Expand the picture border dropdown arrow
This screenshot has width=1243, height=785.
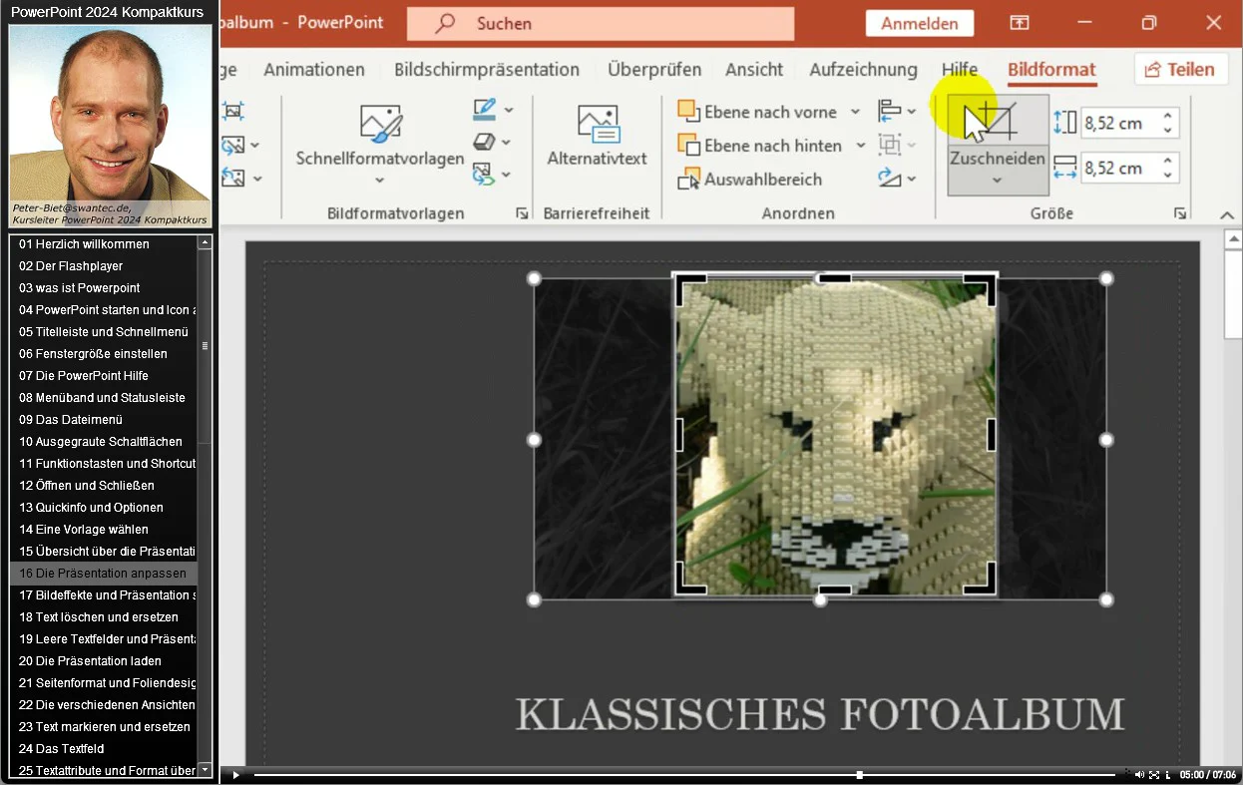coord(509,110)
